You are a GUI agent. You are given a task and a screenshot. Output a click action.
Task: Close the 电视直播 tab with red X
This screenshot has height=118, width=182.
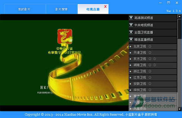(x=105, y=7)
